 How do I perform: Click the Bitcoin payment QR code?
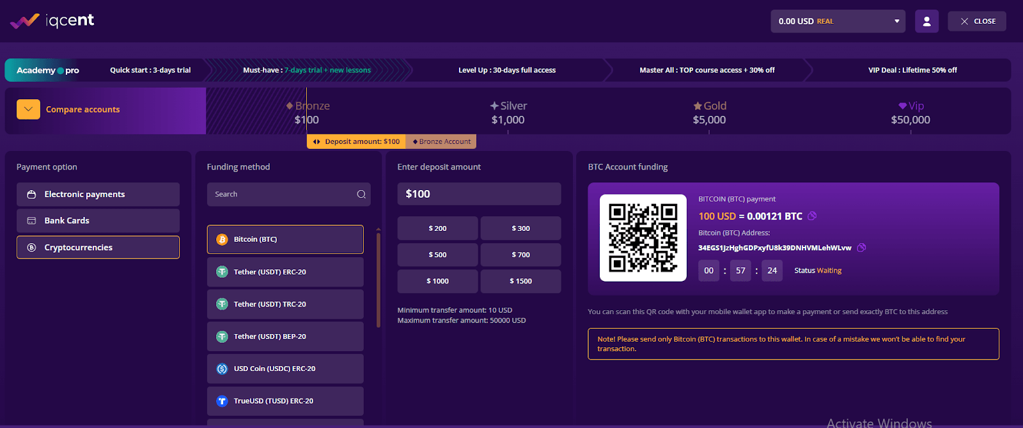643,238
